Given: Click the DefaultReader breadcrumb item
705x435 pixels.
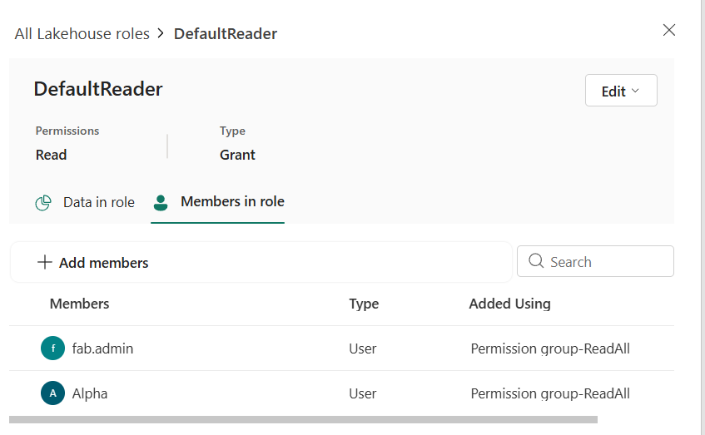Looking at the screenshot, I should (x=226, y=34).
